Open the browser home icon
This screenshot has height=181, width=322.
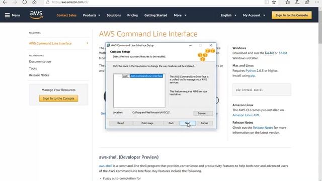tap(34, 2)
